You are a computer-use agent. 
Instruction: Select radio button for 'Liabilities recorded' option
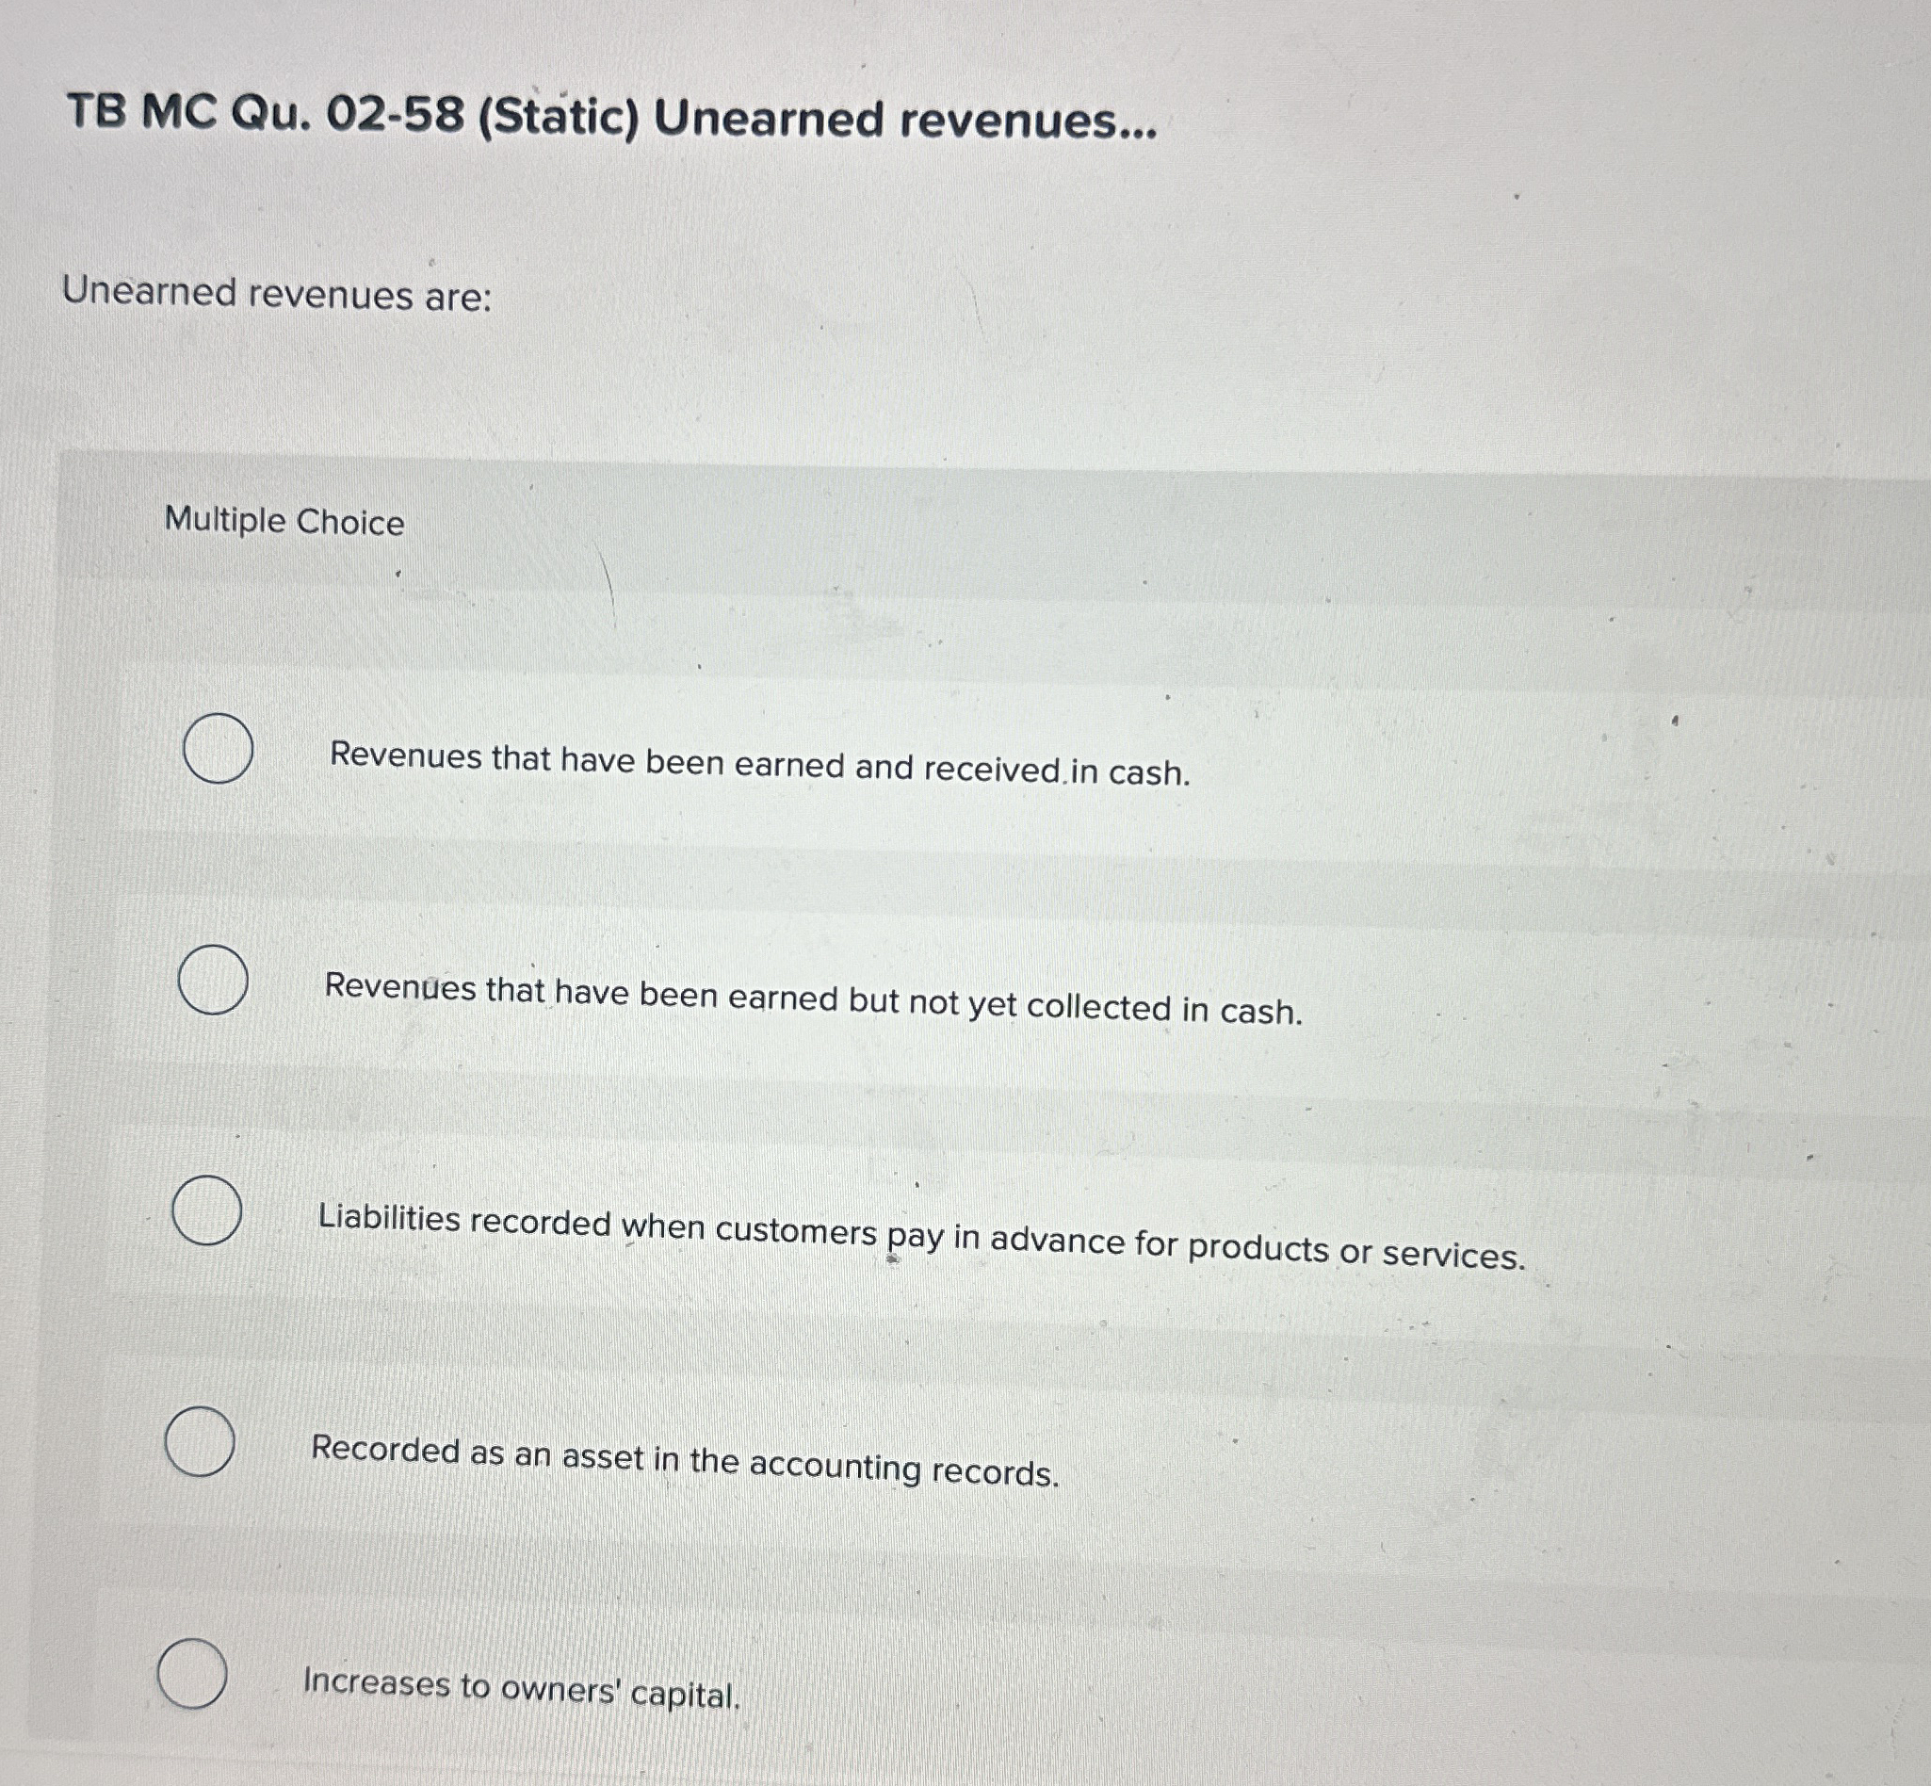pos(208,1209)
